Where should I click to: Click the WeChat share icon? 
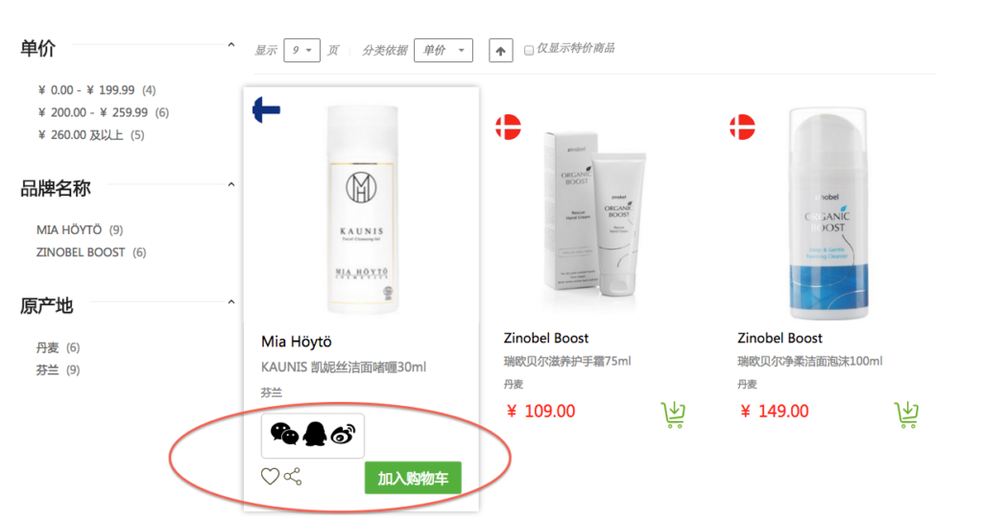284,435
